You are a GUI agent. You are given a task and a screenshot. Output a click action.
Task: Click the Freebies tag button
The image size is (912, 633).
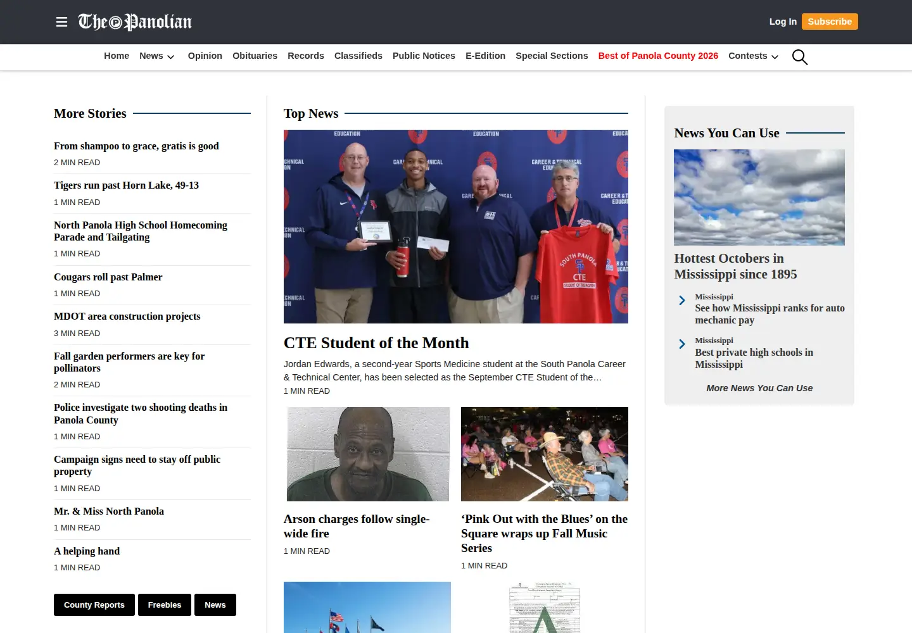click(x=165, y=605)
